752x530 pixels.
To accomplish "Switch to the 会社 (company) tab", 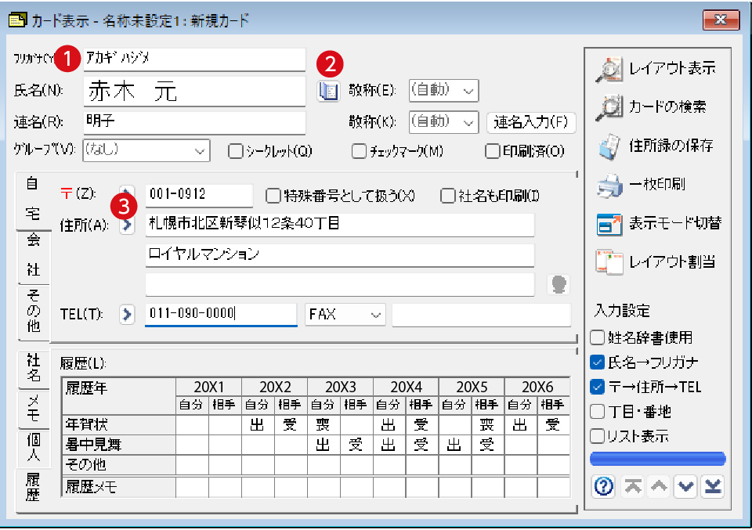I will (32, 254).
